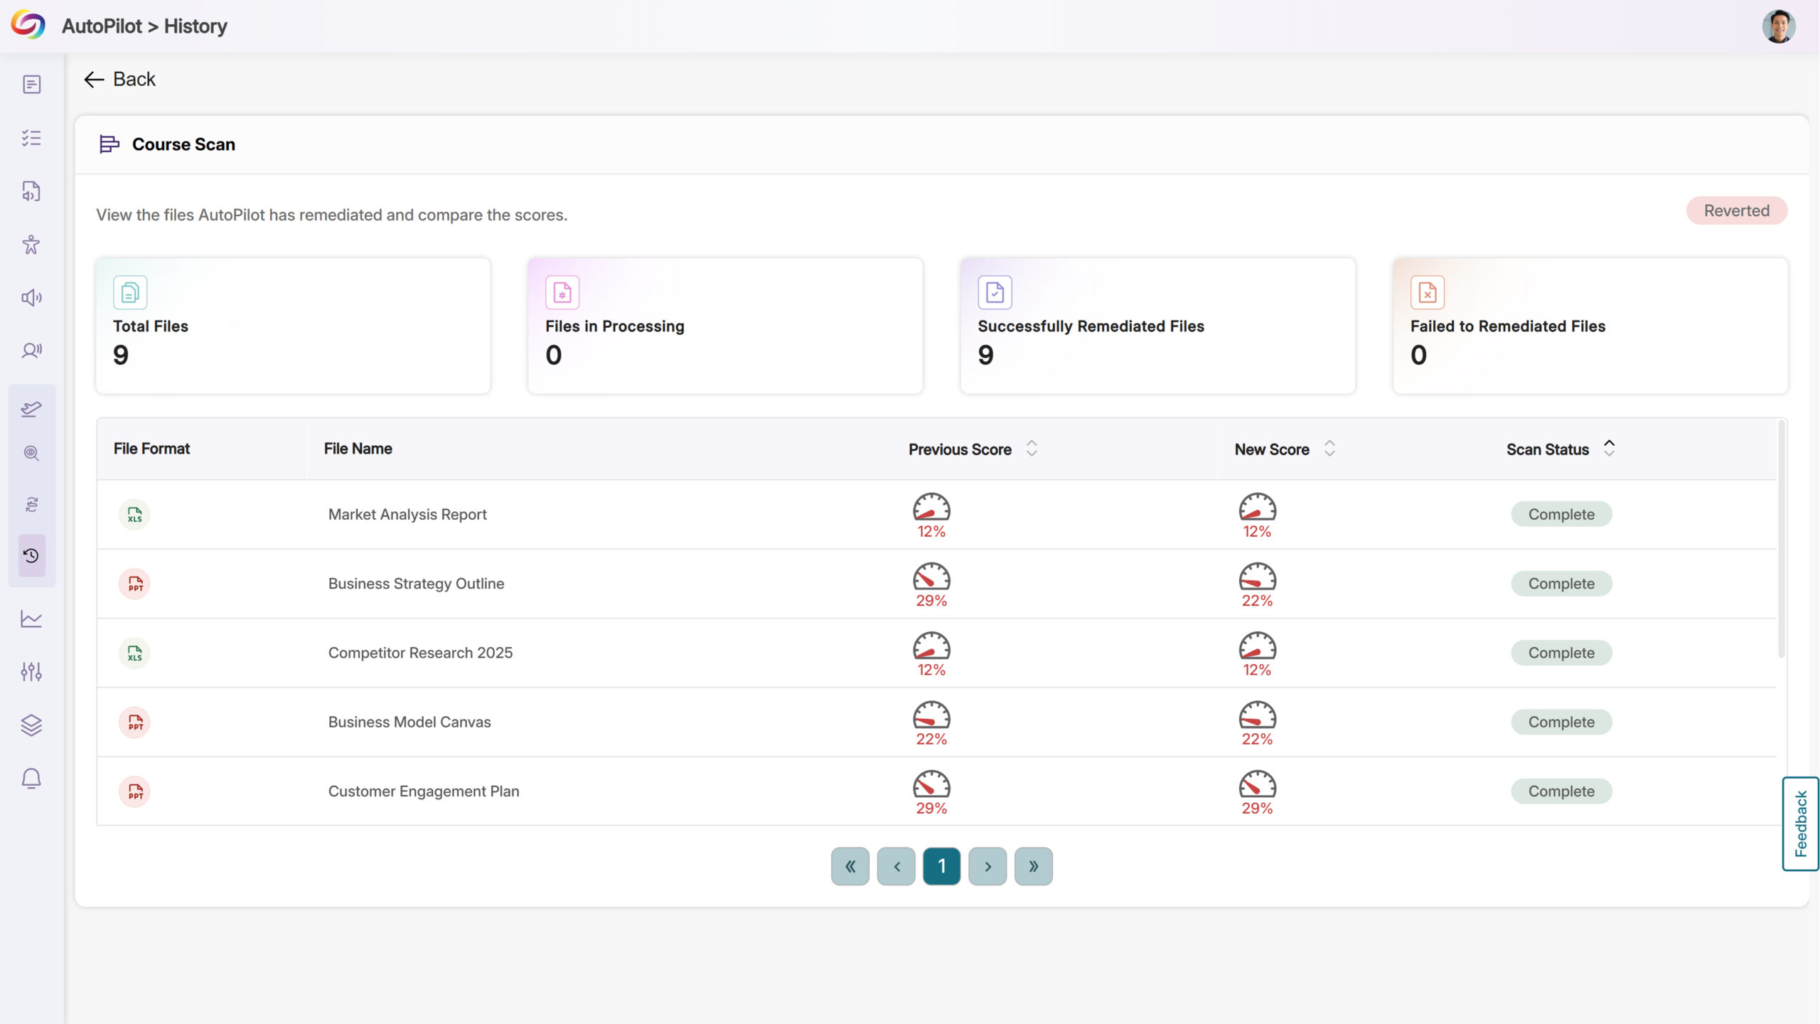Click the stacked layers sidebar icon
Viewport: 1820px width, 1024px height.
coord(31,725)
